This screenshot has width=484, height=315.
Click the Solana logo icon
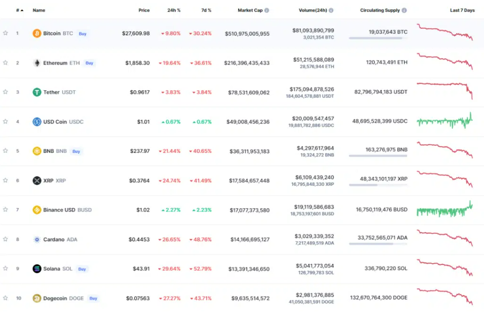[x=37, y=269]
